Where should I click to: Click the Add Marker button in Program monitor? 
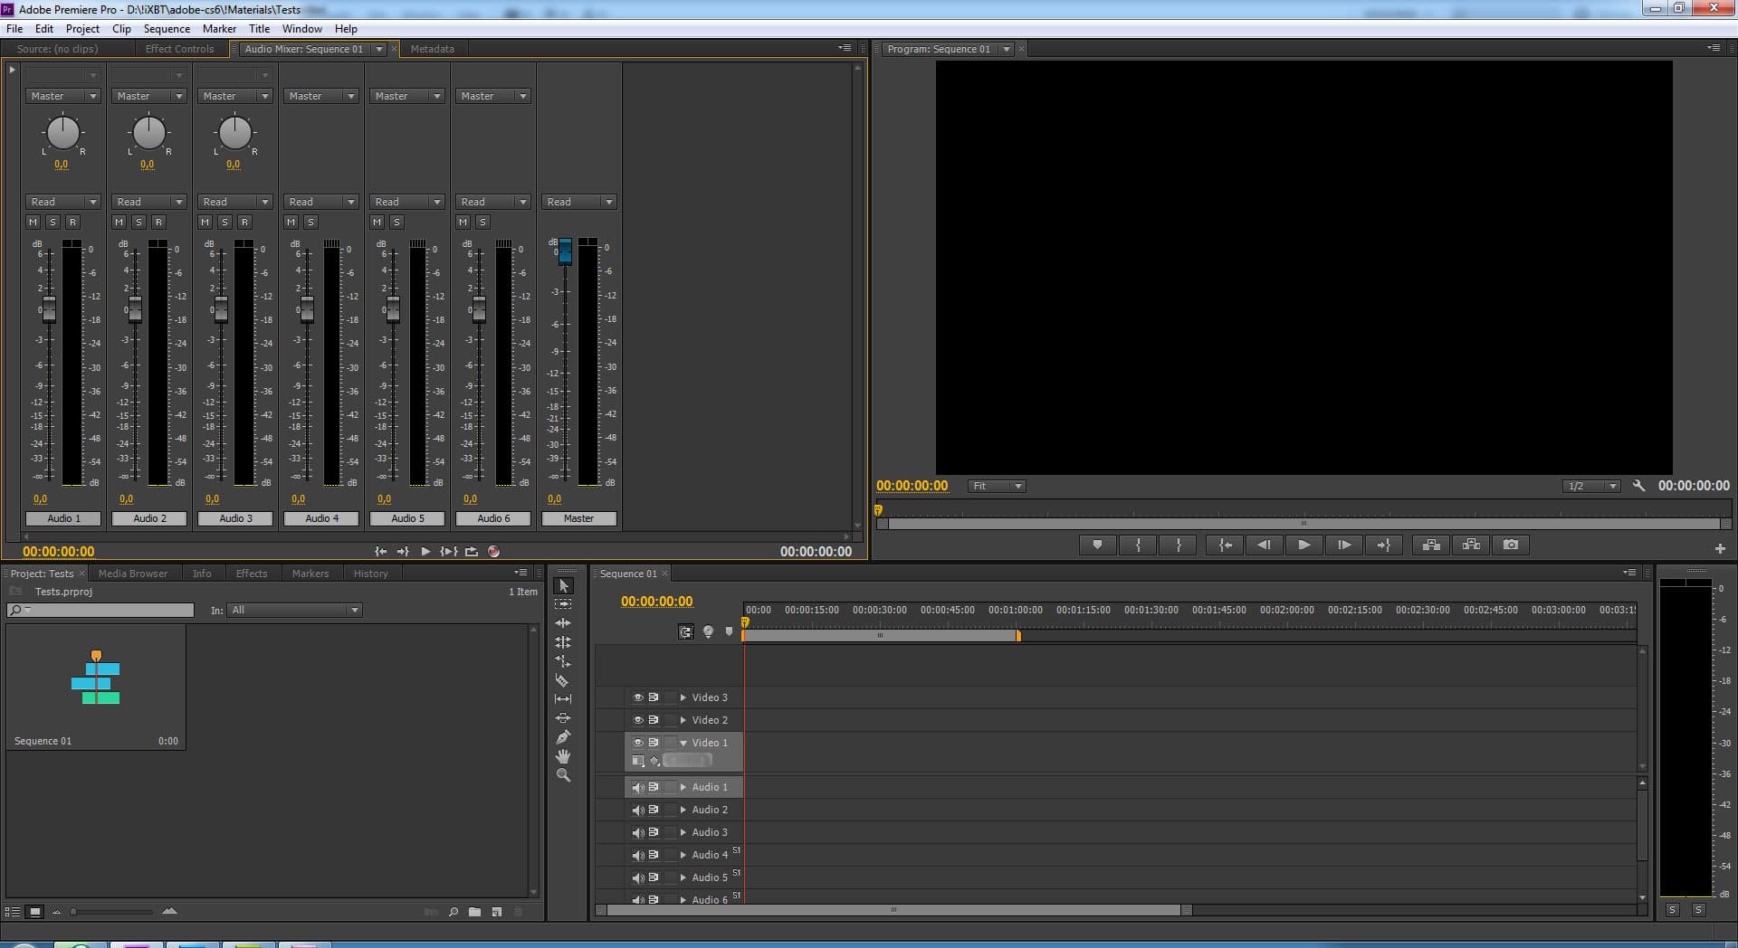pos(1097,545)
